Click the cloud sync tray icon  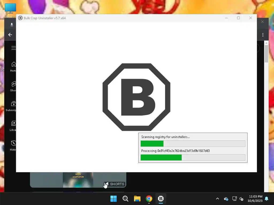coord(226,199)
